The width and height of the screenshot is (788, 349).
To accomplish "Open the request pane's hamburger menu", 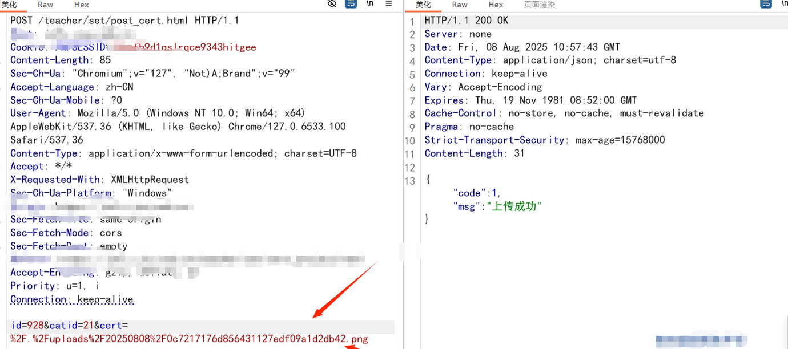I will pos(389,4).
